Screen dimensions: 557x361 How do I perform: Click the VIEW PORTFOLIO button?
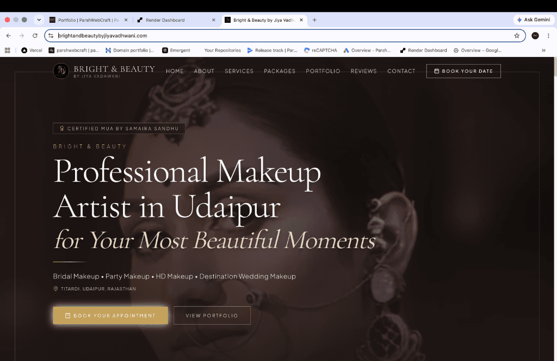click(212, 315)
